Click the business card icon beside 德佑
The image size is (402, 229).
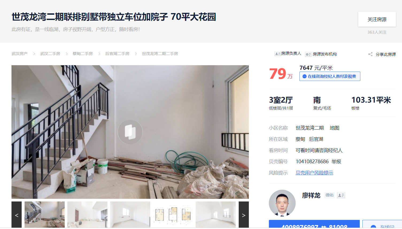(341, 195)
